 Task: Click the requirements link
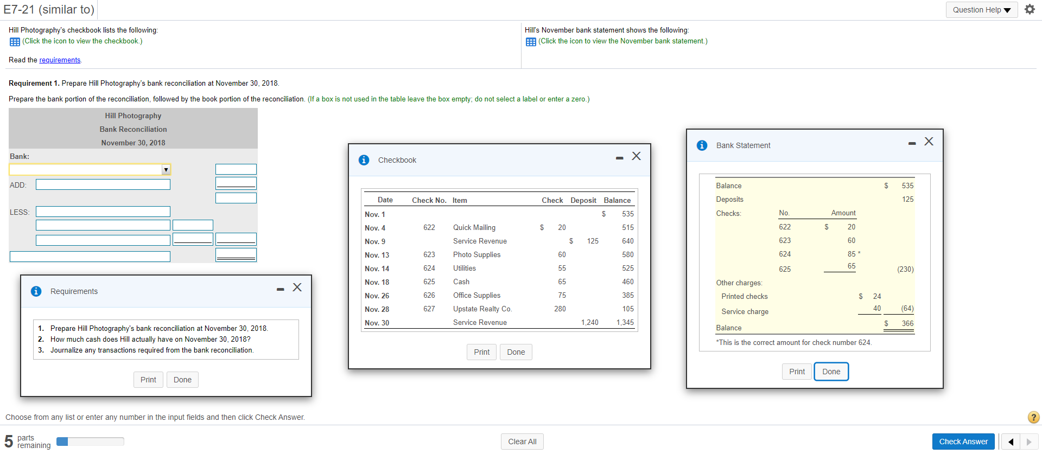coord(60,60)
